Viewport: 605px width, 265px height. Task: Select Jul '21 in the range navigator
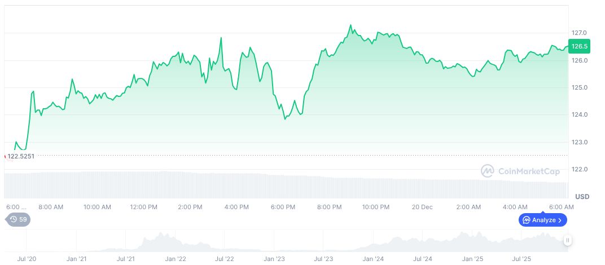pos(126,259)
